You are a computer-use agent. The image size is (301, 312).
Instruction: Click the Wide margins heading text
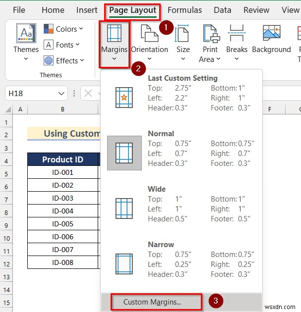pos(157,189)
